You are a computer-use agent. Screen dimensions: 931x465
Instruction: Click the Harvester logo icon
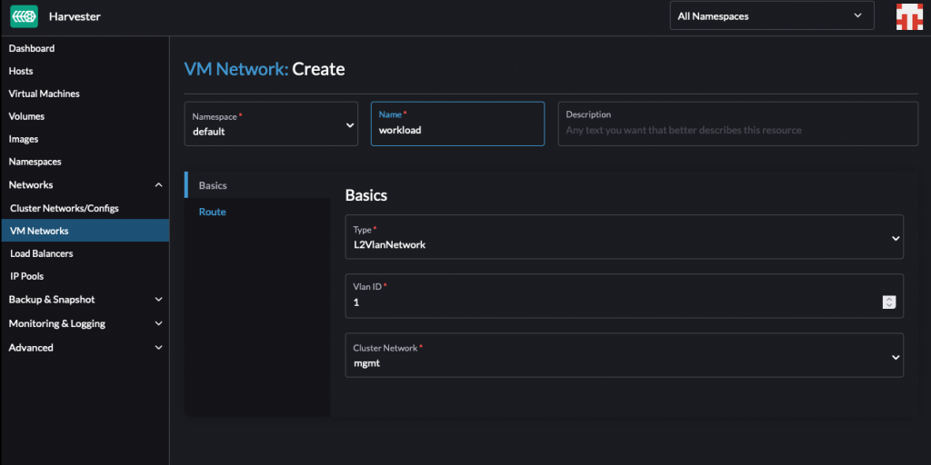(x=25, y=15)
